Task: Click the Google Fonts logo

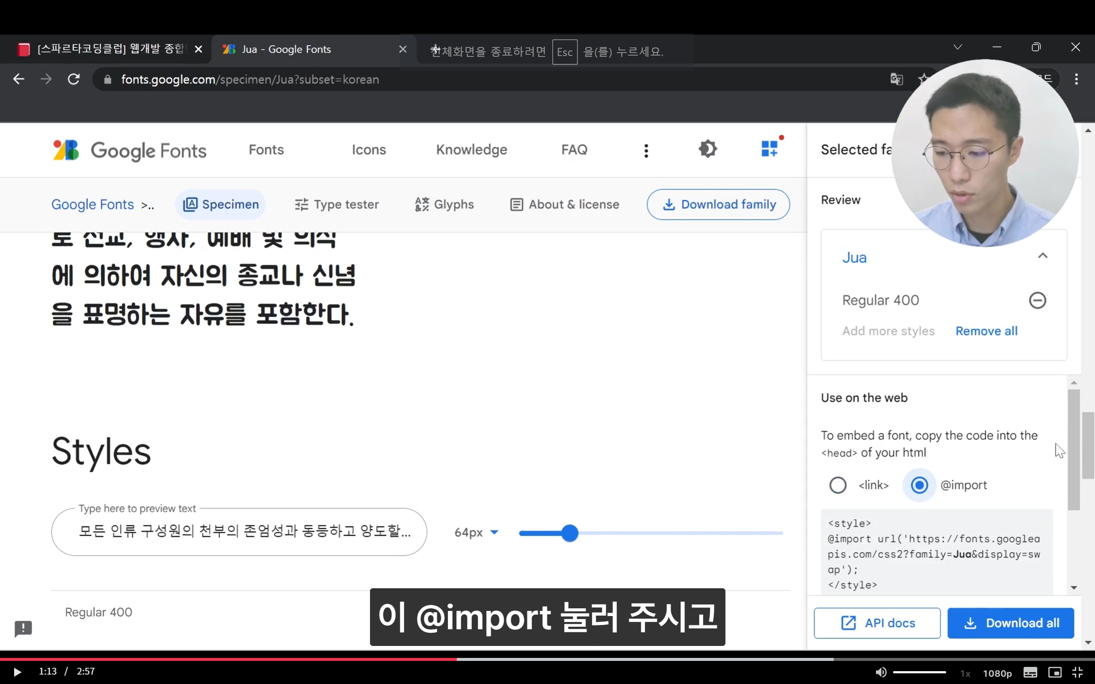Action: 130,150
